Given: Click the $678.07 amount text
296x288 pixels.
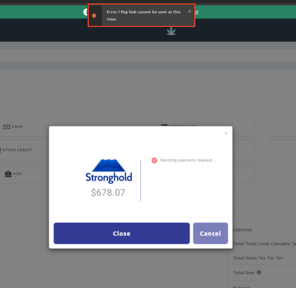Looking at the screenshot, I should [x=108, y=193].
